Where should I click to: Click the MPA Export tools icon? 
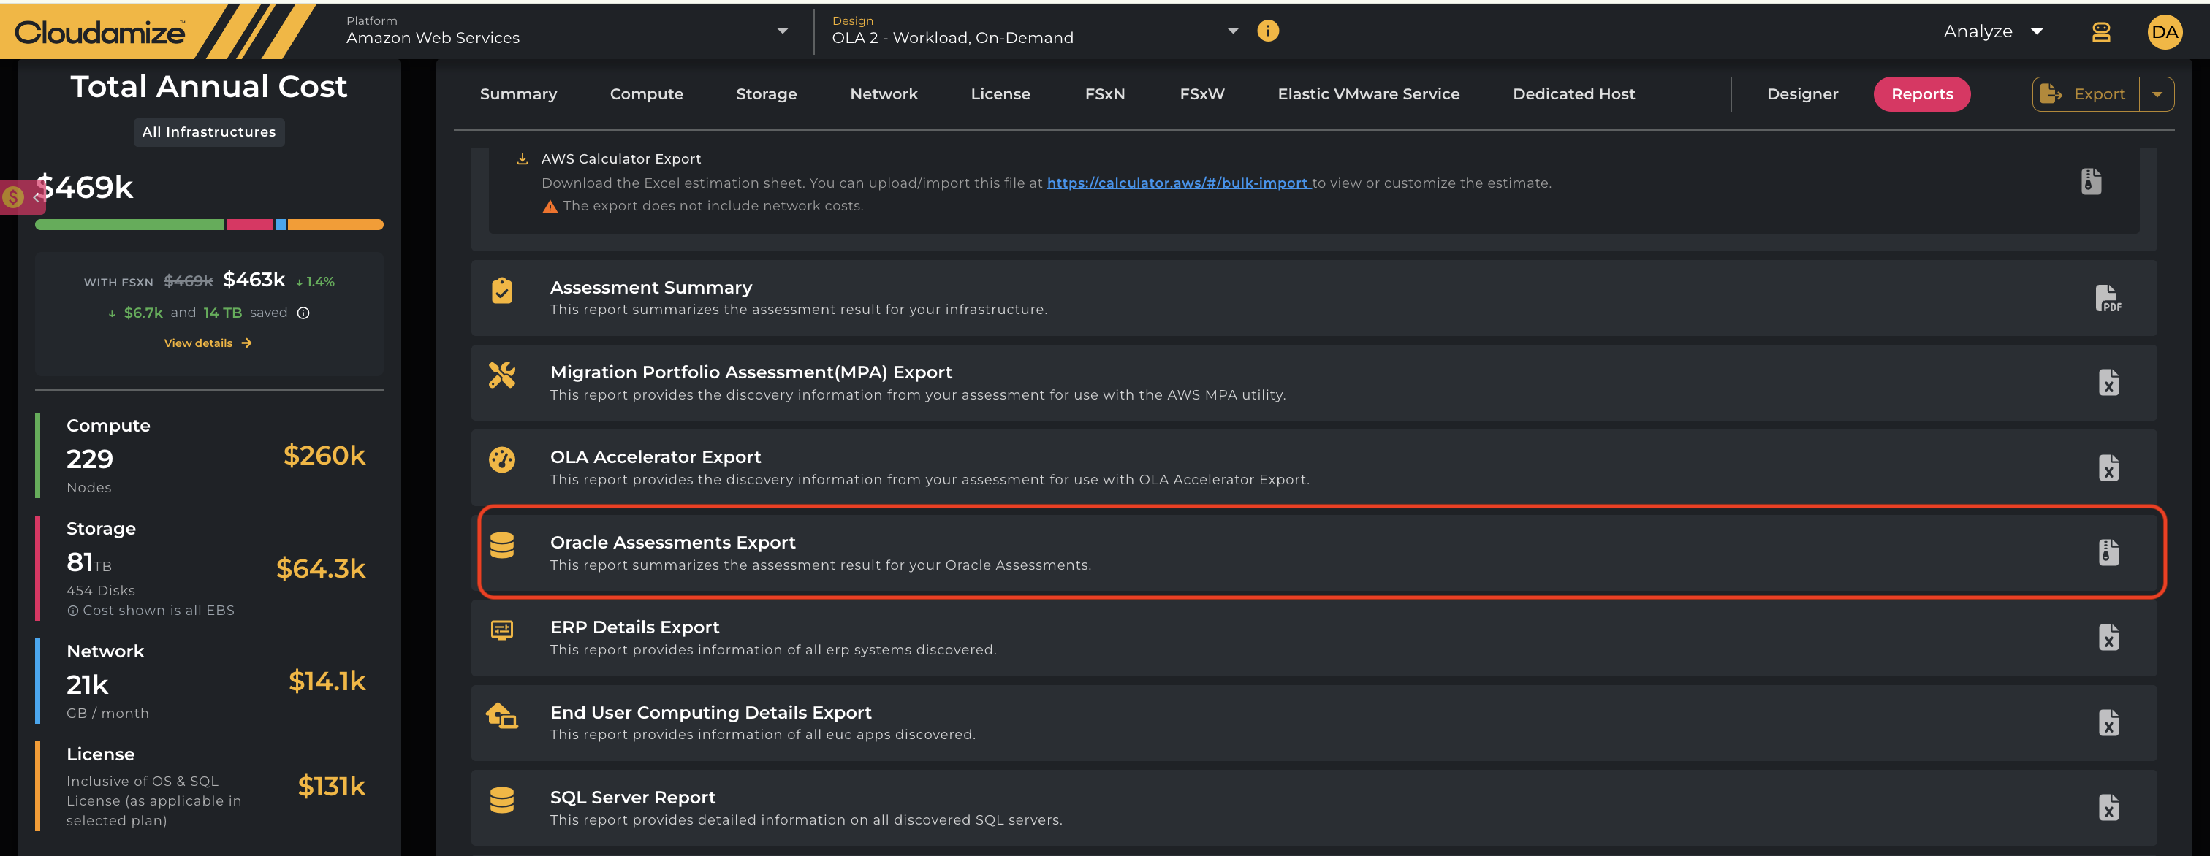coord(502,375)
